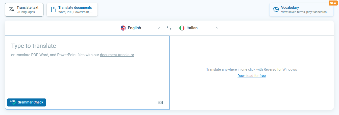Open the Download for free link
The image size is (339, 115).
click(252, 76)
